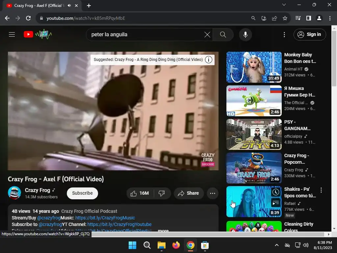Toggle Chrome side panel

click(x=309, y=18)
